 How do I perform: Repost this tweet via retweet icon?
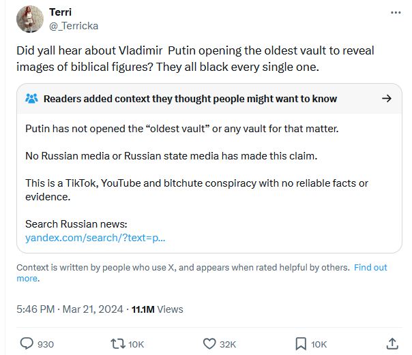(x=118, y=343)
